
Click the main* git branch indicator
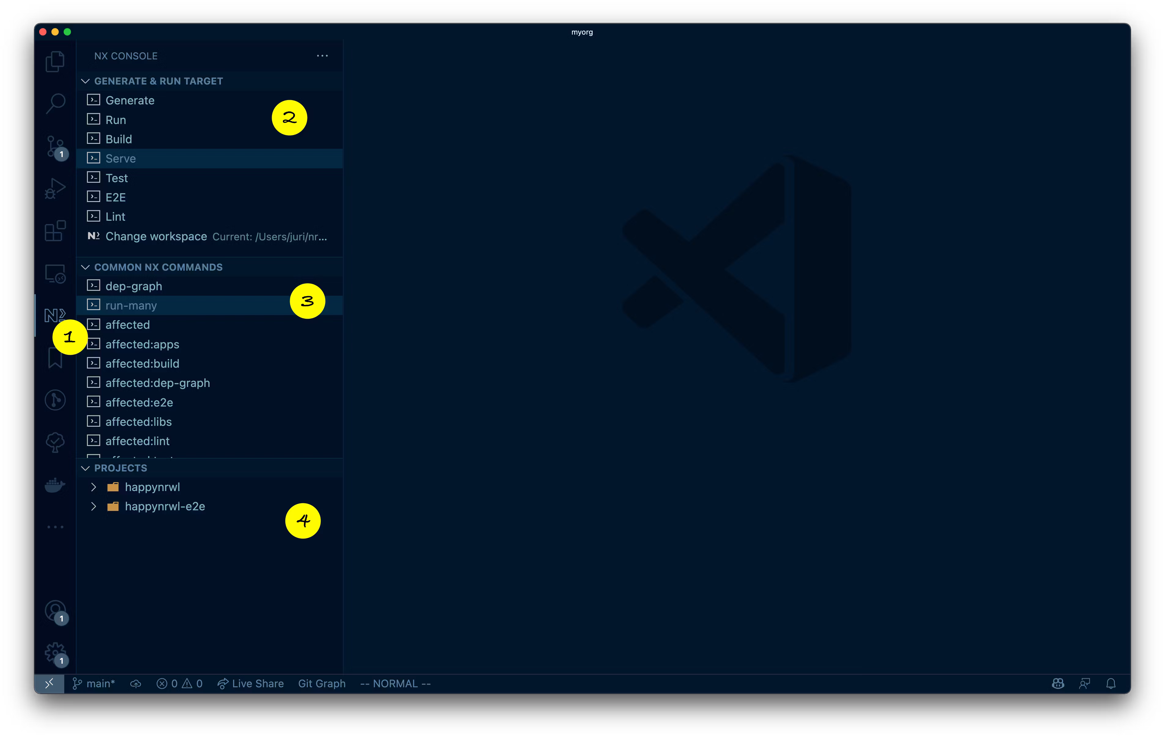point(94,683)
